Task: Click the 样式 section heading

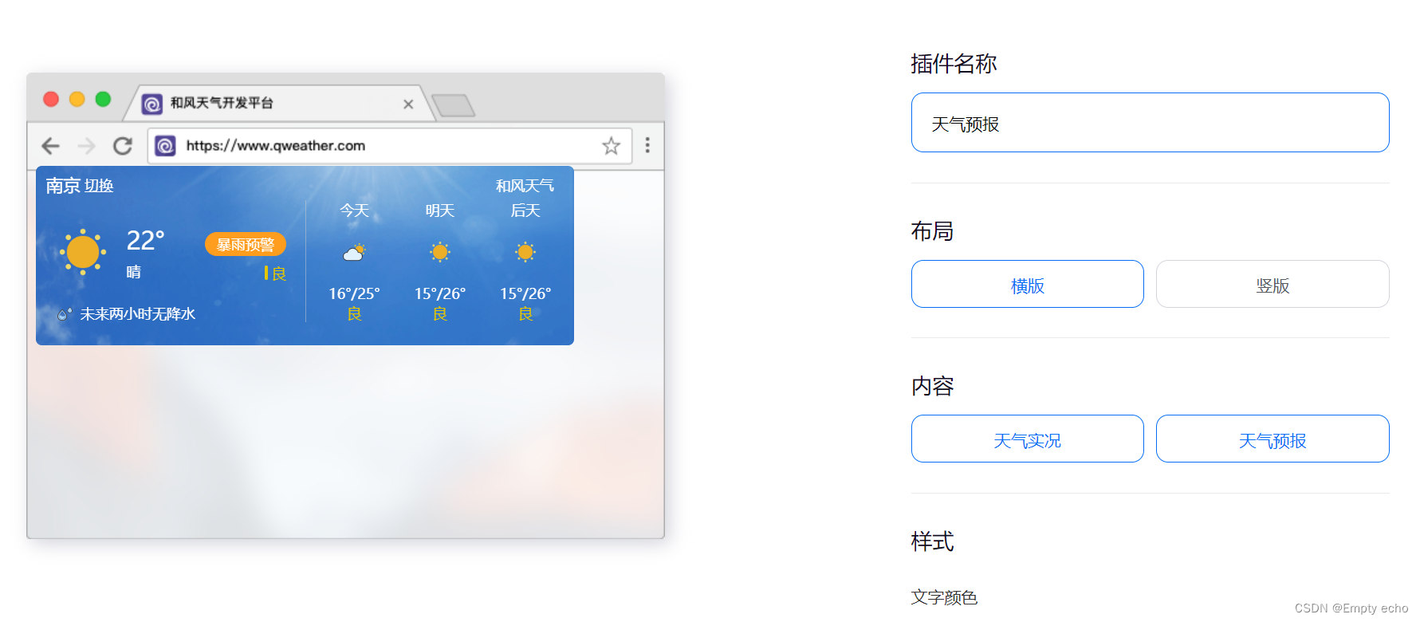Action: pyautogui.click(x=932, y=541)
